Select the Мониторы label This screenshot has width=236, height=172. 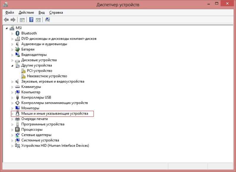[x=30, y=108]
